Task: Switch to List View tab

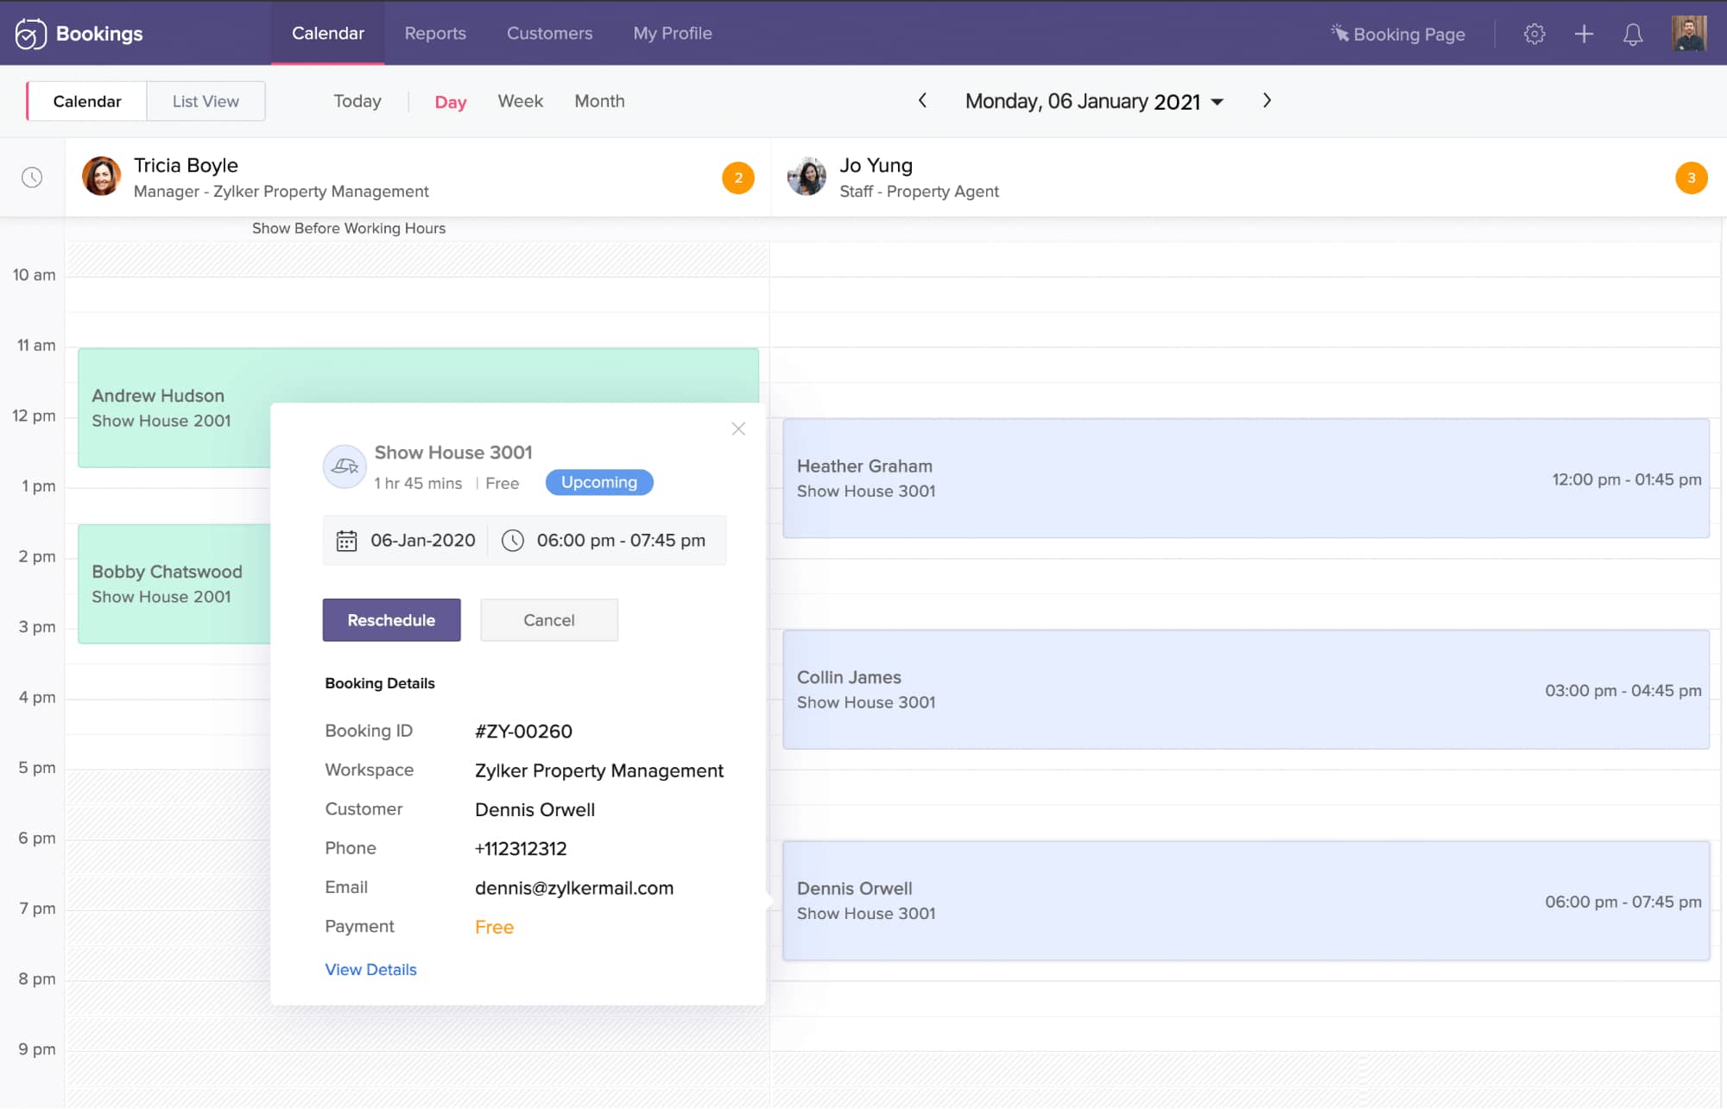Action: coord(204,101)
